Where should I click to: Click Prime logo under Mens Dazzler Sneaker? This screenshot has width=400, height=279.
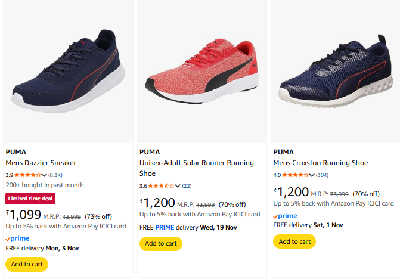[x=17, y=238]
